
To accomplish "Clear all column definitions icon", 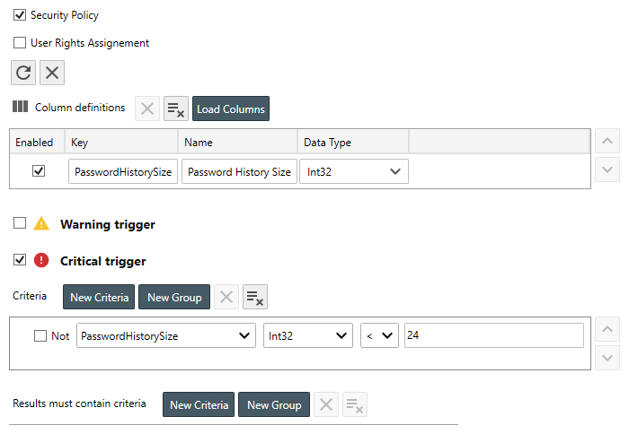I will (176, 108).
